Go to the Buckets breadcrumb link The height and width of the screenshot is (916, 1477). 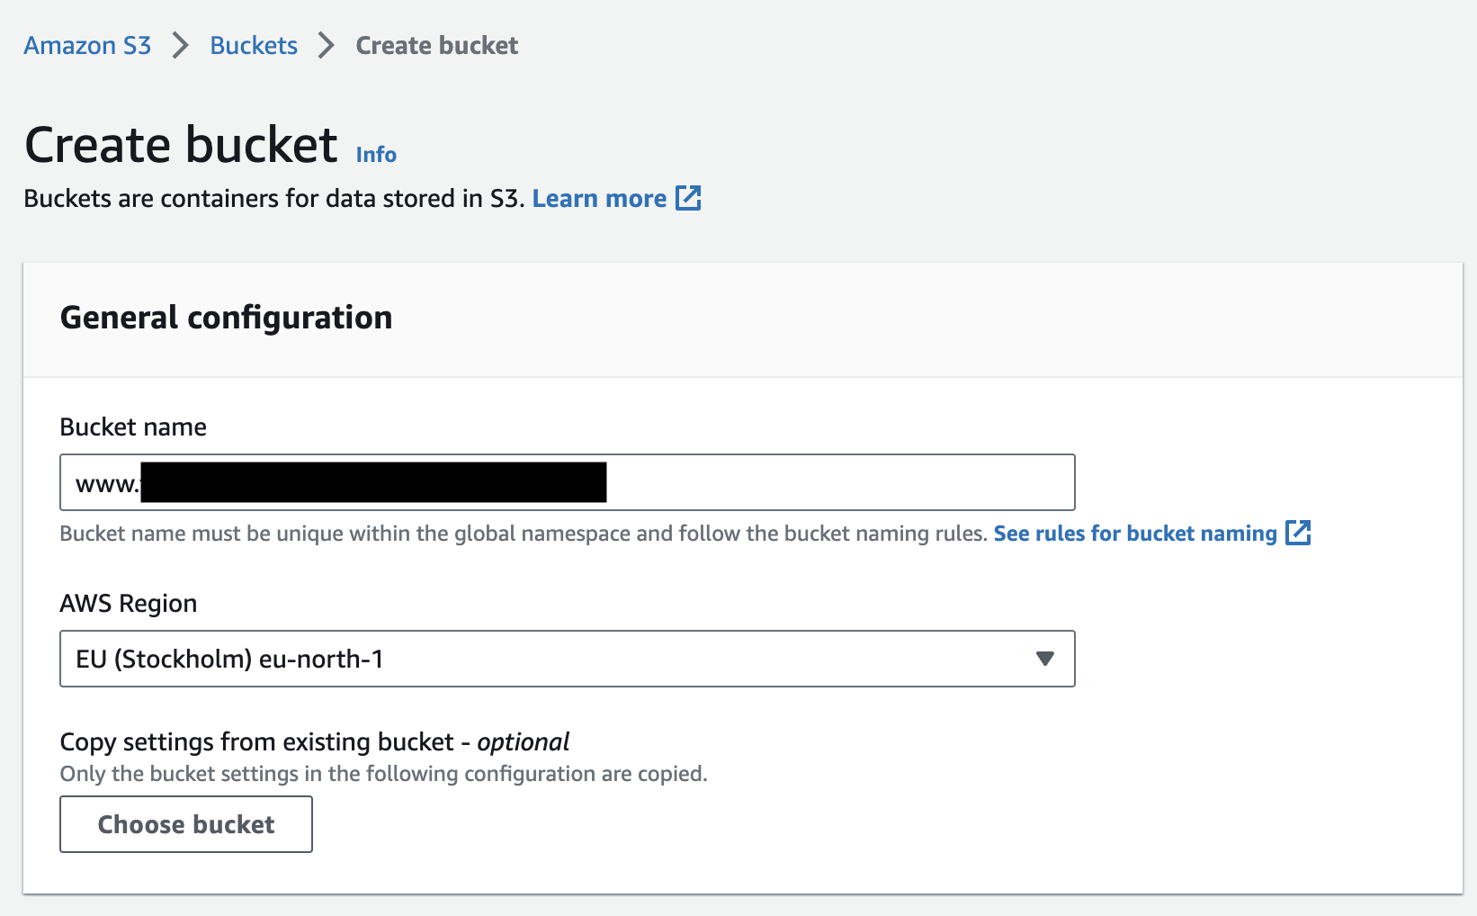(254, 46)
